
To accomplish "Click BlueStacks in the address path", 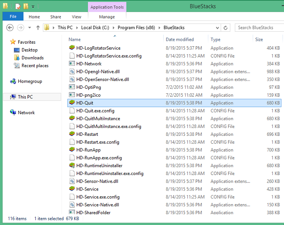I will click(174, 27).
